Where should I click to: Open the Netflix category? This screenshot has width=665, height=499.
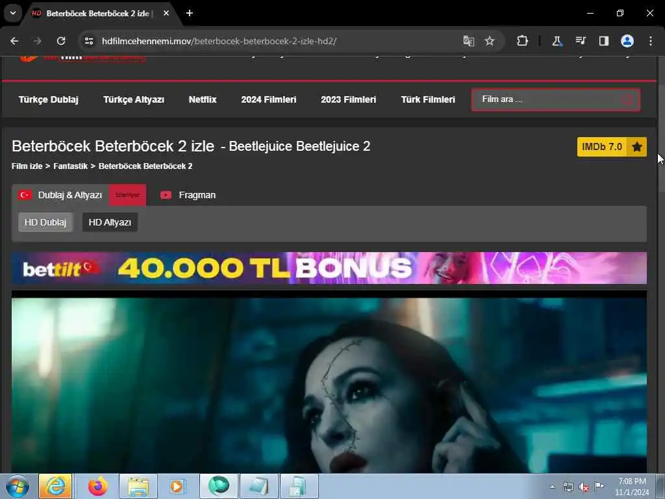tap(203, 99)
